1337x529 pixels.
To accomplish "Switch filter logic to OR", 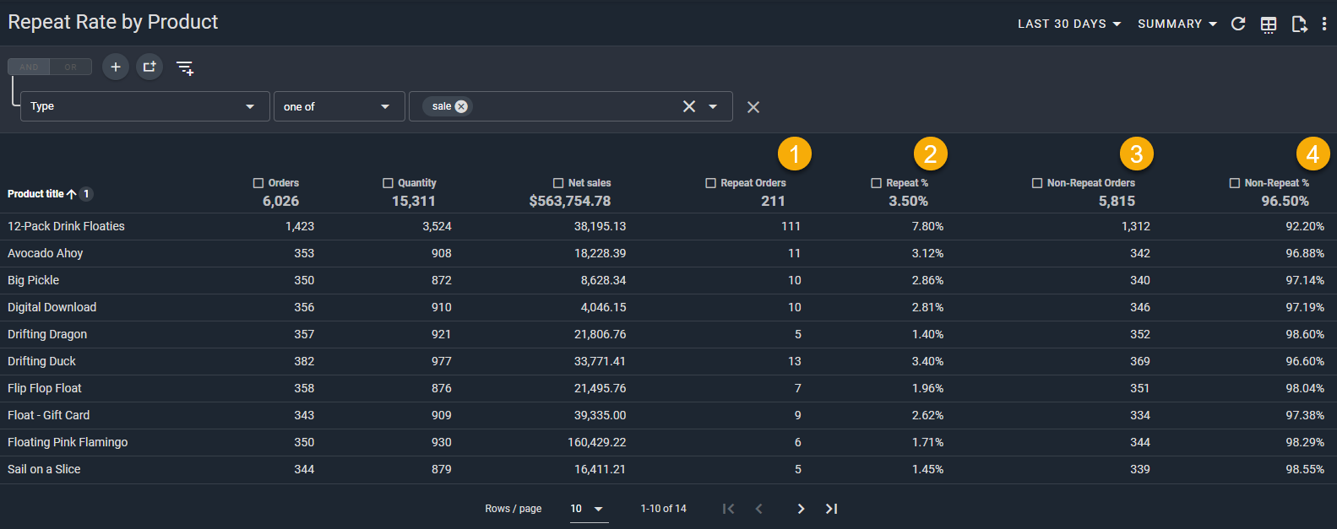I will [x=71, y=67].
